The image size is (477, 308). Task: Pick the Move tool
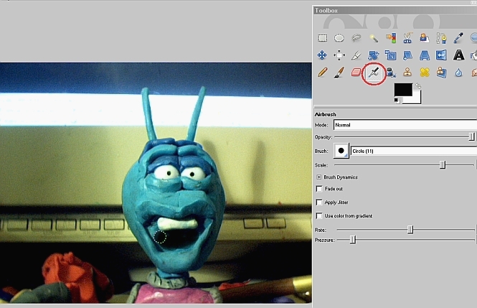(x=323, y=55)
